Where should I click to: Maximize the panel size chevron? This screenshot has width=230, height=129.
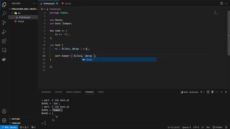click(x=221, y=92)
